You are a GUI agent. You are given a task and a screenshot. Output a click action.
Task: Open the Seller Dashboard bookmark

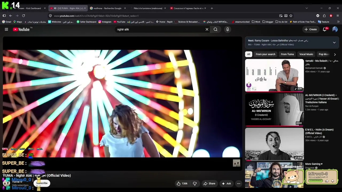pos(86,22)
